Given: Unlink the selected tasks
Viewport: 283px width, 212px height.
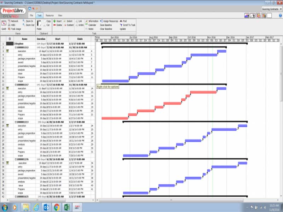Looking at the screenshot, I should click(x=80, y=25).
